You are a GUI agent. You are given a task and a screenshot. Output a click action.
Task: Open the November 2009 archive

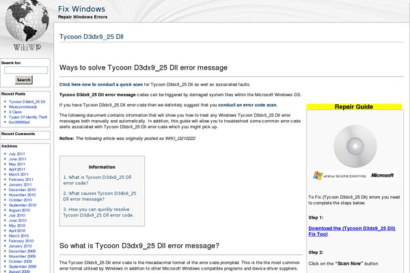coord(22,257)
